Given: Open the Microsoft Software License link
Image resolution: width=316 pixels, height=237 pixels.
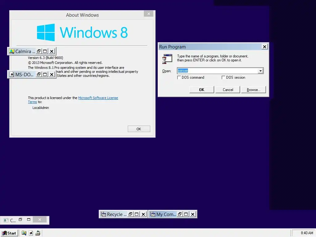Looking at the screenshot, I should pos(98,98).
